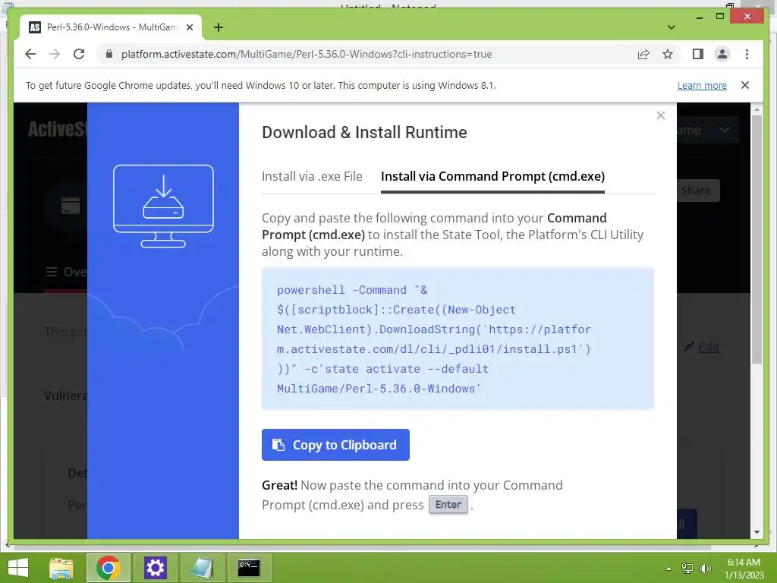This screenshot has height=583, width=777.
Task: Expand the tab search chevron
Action: pos(672,27)
